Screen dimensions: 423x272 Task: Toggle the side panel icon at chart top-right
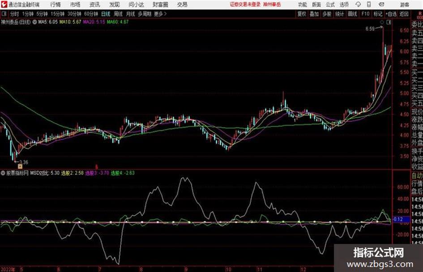389,22
